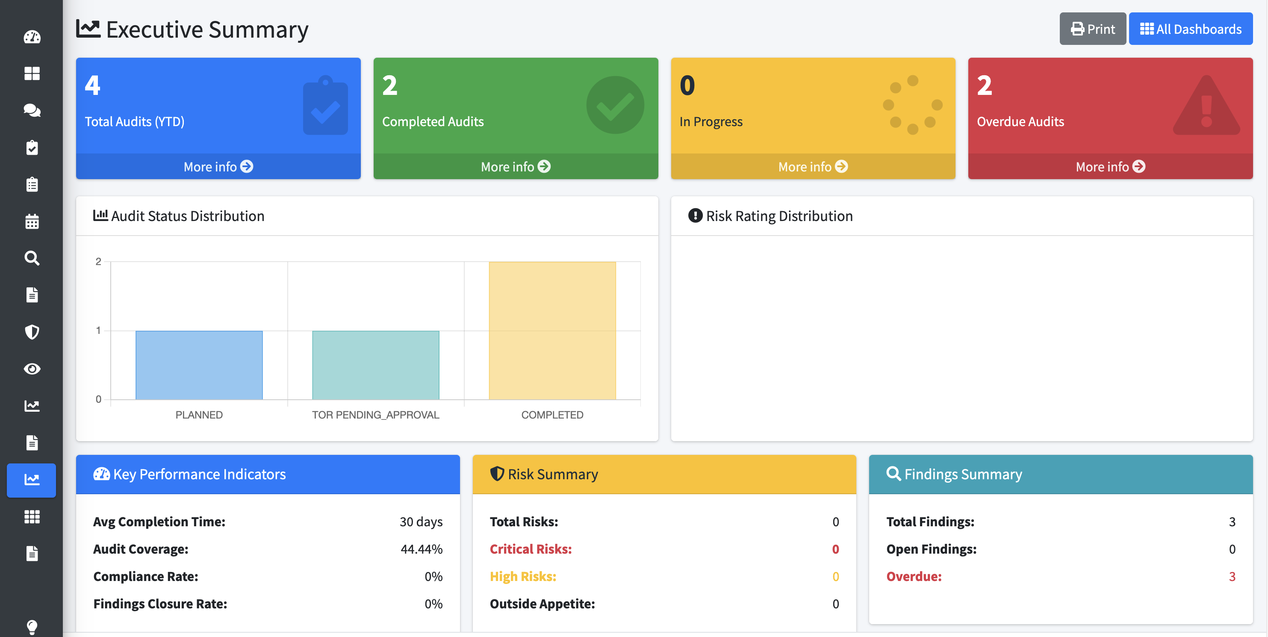Click the Print button
Viewport: 1268px width, 637px height.
1092,29
